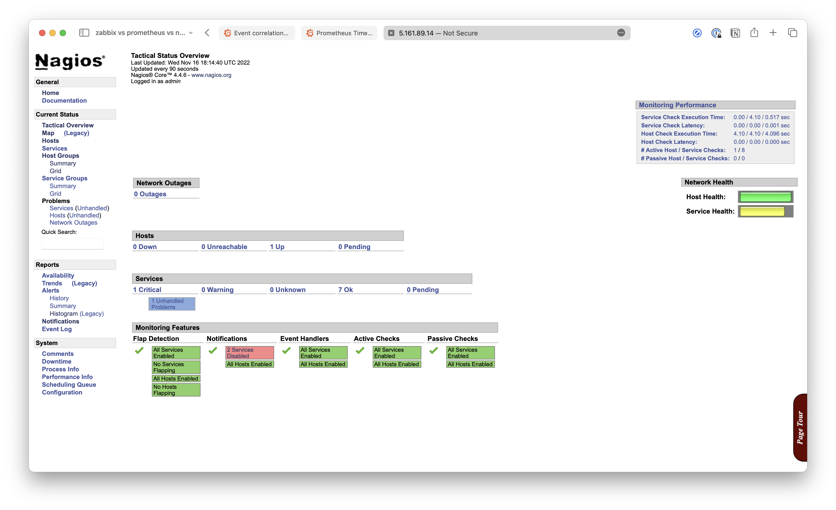
Task: Open the tab title dropdown chevron
Action: (190, 33)
